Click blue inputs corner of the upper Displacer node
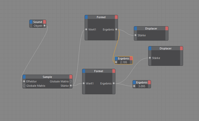The image size is (199, 121). pyautogui.click(x=136, y=28)
